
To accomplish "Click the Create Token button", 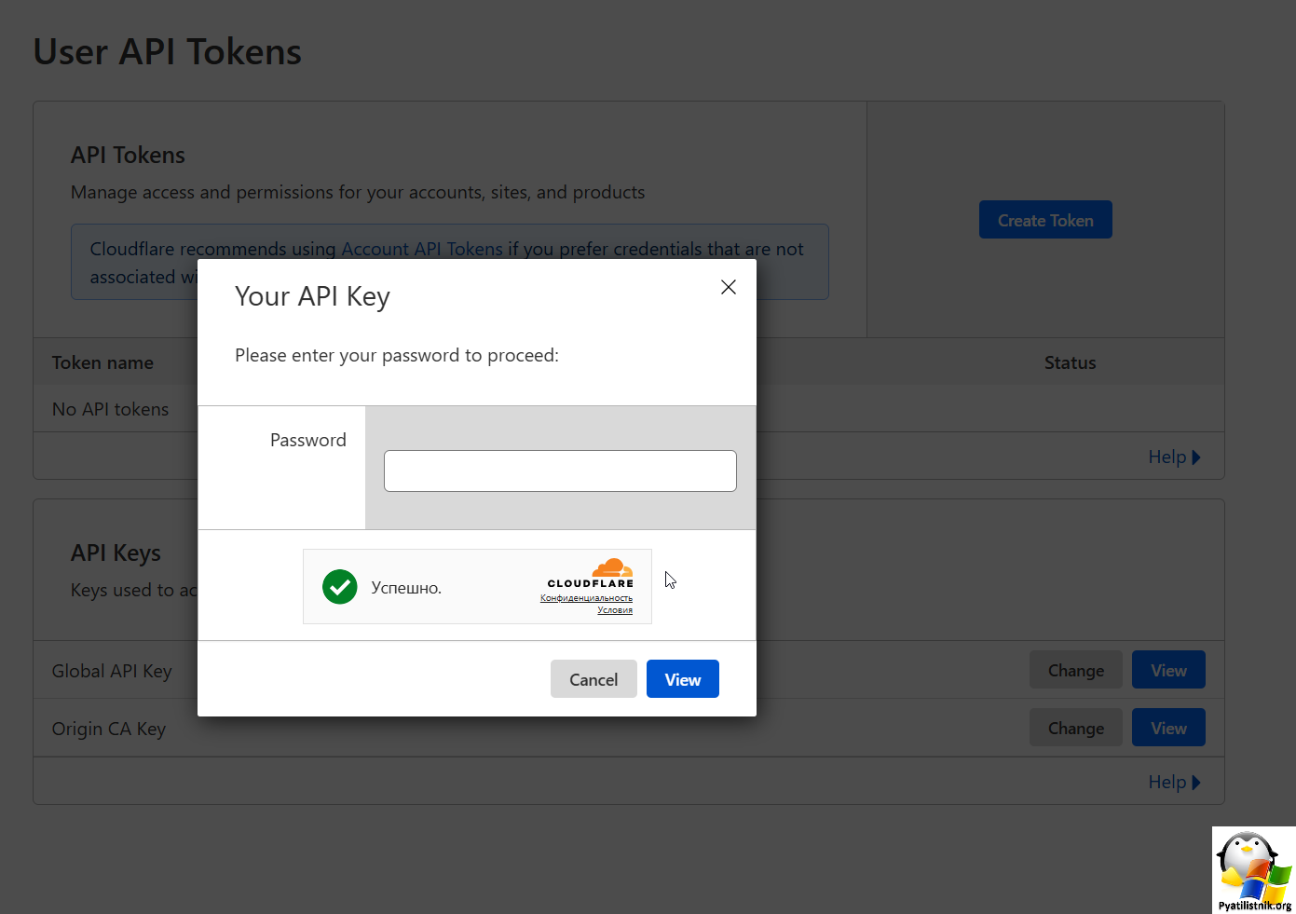I will (1045, 220).
